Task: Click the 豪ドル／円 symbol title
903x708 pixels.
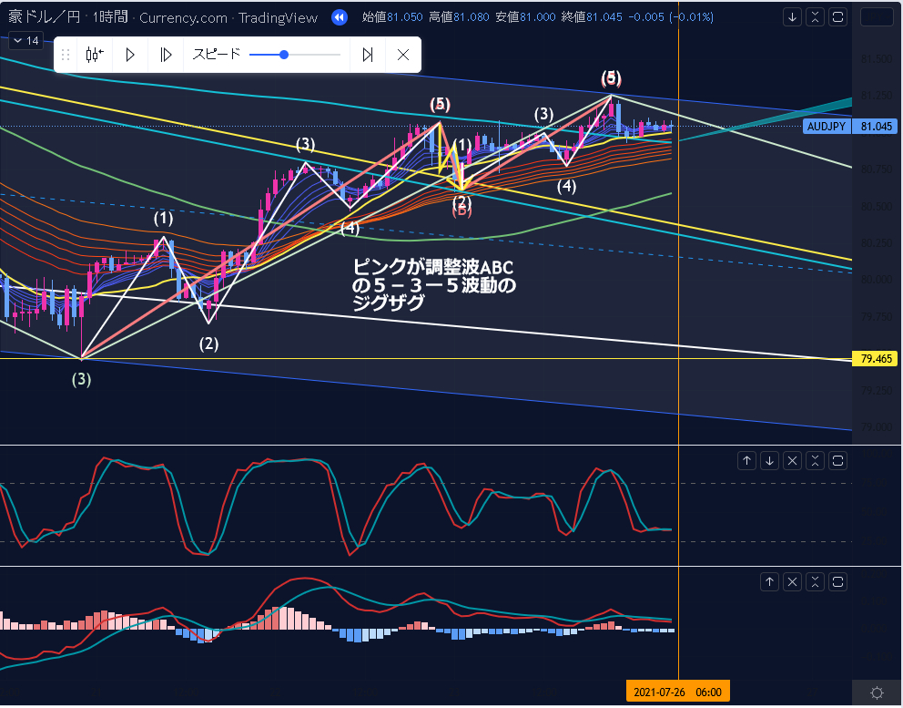Action: click(42, 17)
